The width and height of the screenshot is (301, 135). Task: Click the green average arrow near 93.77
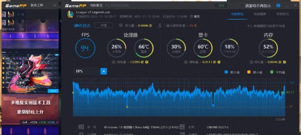(x=283, y=92)
